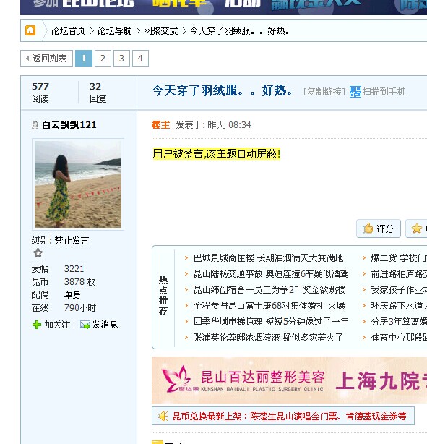The width and height of the screenshot is (427, 444).
Task: Click the thumbs-up 评分 rating button
Action: coord(379,229)
